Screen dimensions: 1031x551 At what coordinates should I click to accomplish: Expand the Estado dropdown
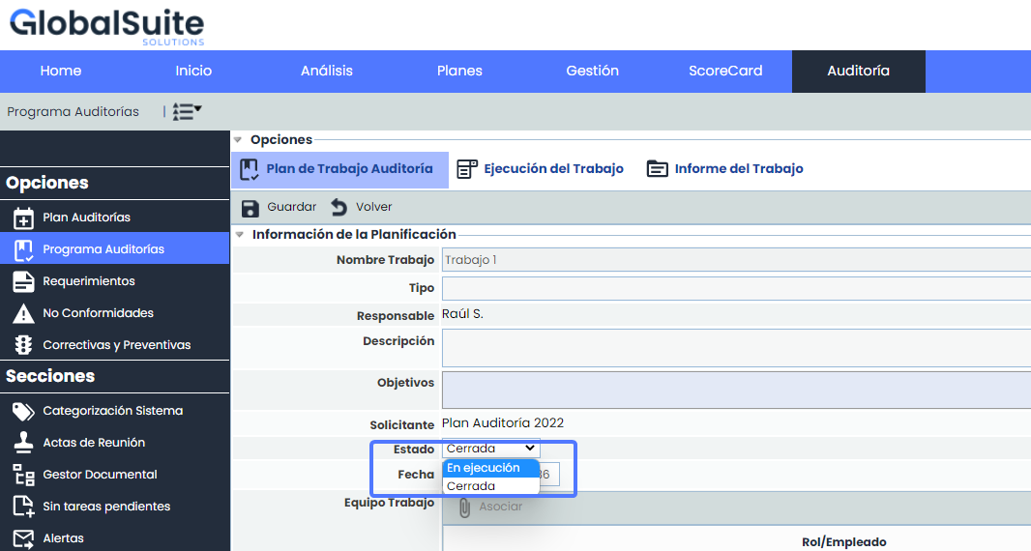click(490, 449)
